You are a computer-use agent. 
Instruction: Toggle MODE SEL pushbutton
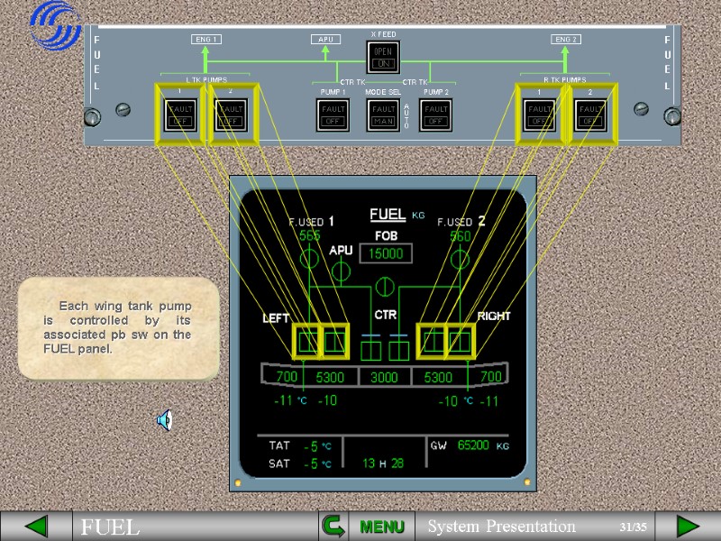[x=383, y=115]
